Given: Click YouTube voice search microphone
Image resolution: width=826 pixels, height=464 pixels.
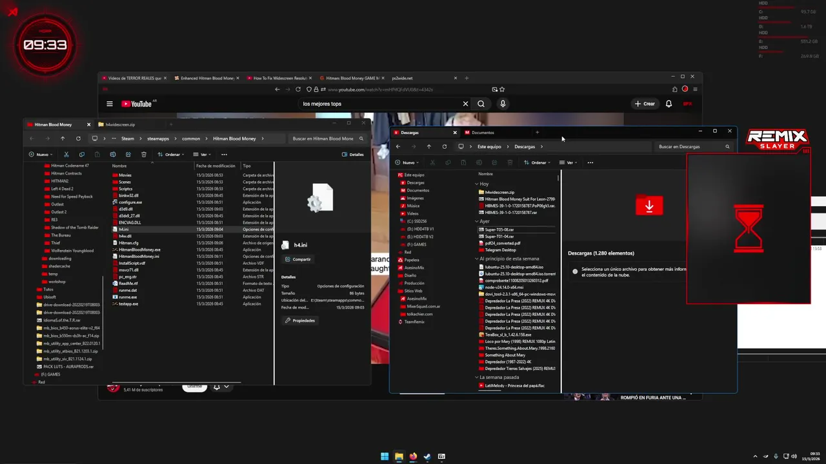Looking at the screenshot, I should click(503, 104).
